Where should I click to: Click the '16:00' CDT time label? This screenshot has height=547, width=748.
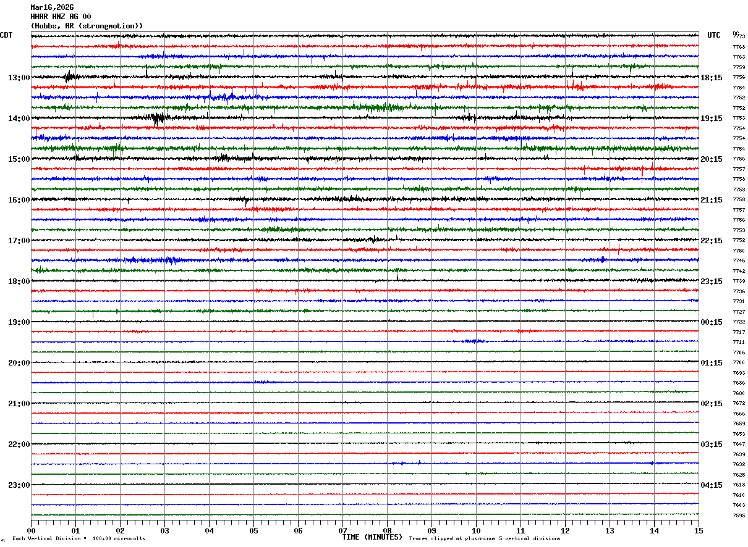point(19,200)
